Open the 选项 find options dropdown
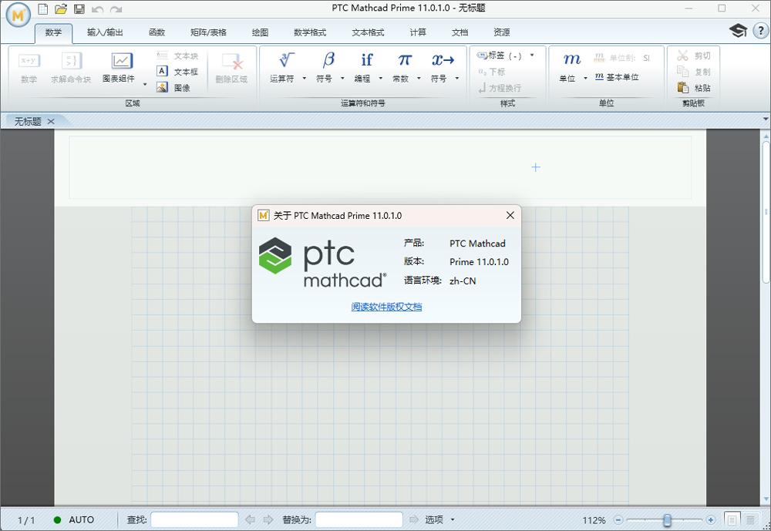The width and height of the screenshot is (771, 531). [439, 519]
